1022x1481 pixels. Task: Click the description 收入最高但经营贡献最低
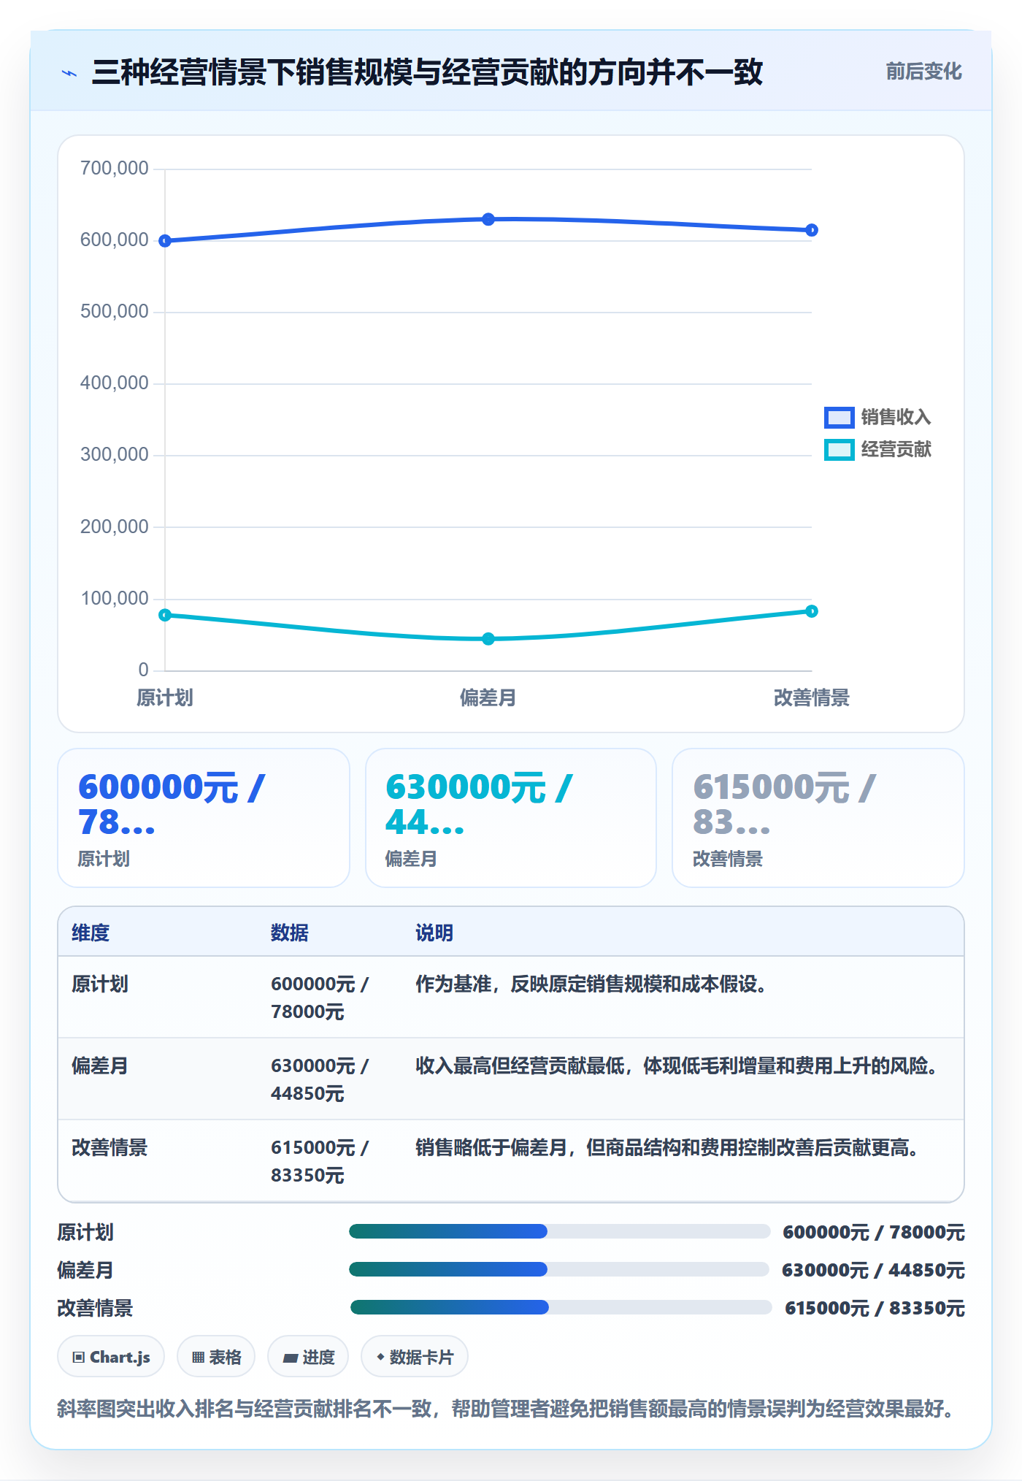point(677,1066)
